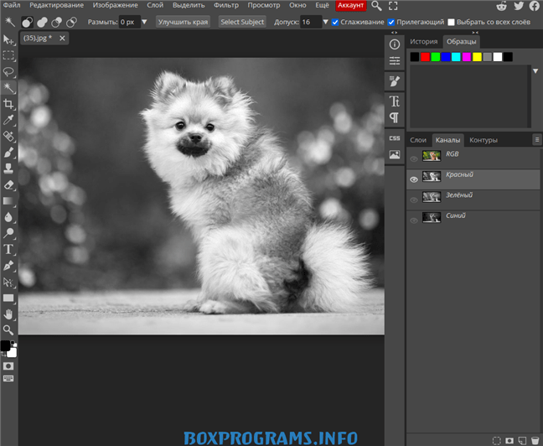Image resolution: width=543 pixels, height=446 pixels.
Task: Toggle visibility of Красный channel
Action: (414, 179)
